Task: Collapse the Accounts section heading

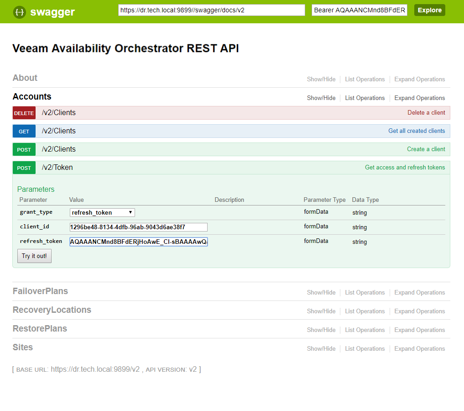Action: tap(32, 96)
